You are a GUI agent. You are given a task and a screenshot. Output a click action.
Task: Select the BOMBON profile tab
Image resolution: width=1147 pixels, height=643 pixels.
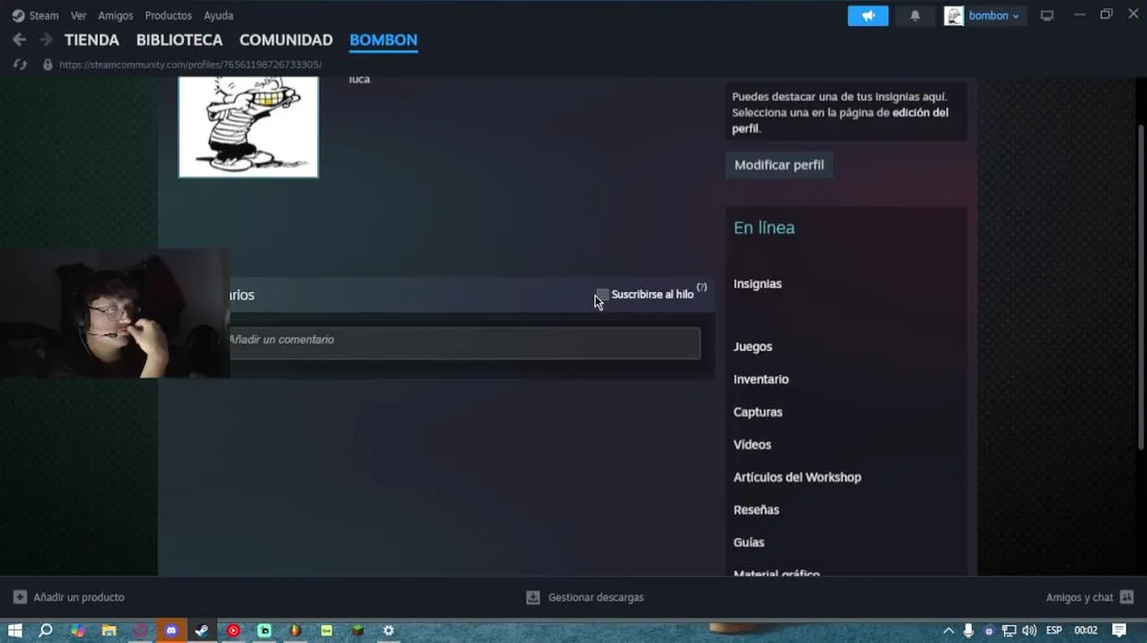[x=383, y=39]
